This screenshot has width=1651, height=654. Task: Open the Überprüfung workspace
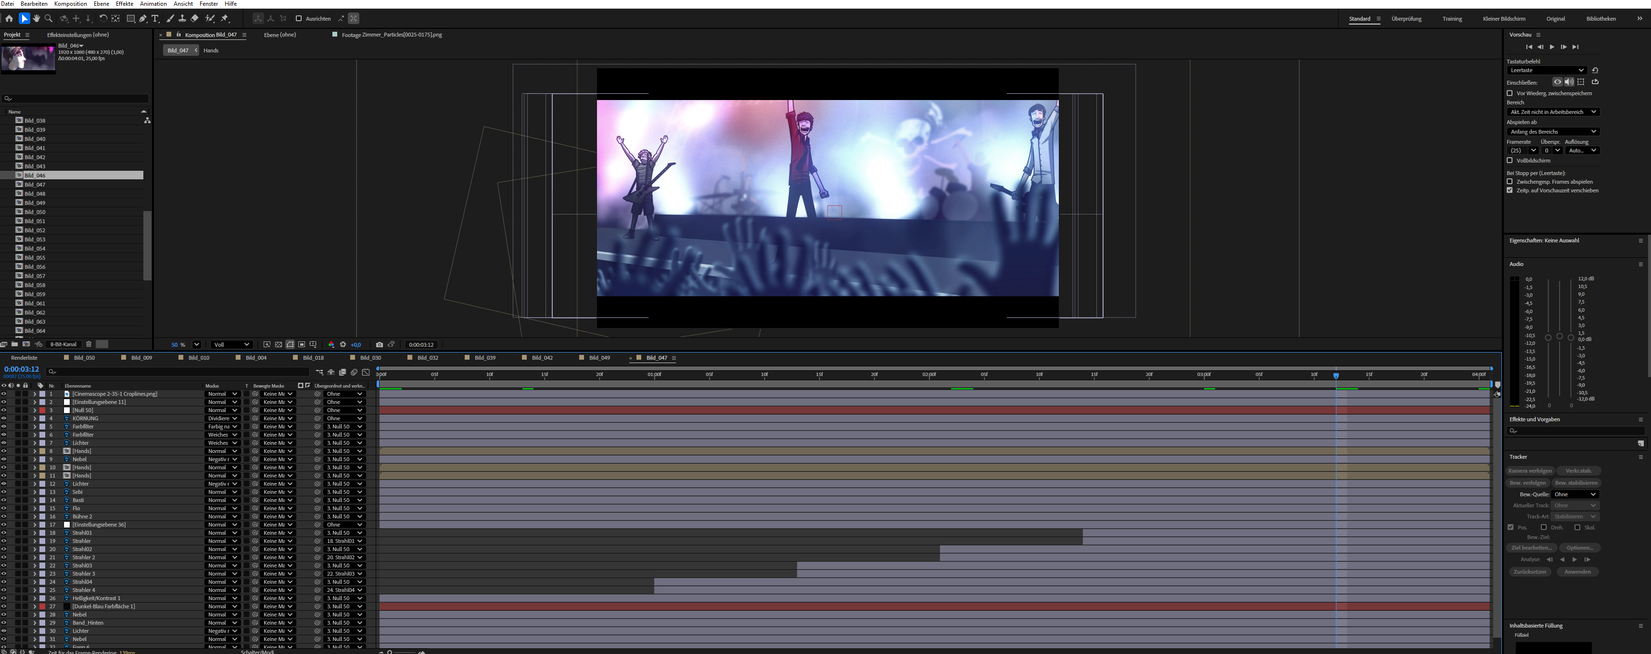click(1406, 19)
